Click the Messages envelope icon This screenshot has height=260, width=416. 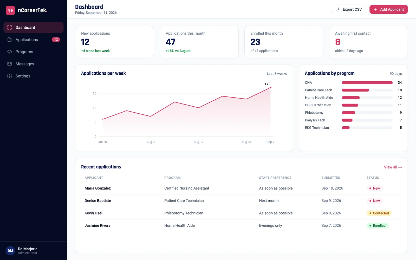pyautogui.click(x=10, y=64)
